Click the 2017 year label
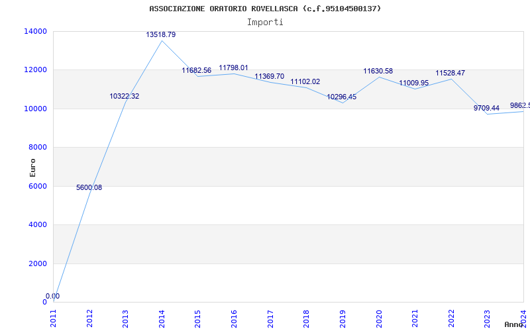530x331 pixels. 270,318
